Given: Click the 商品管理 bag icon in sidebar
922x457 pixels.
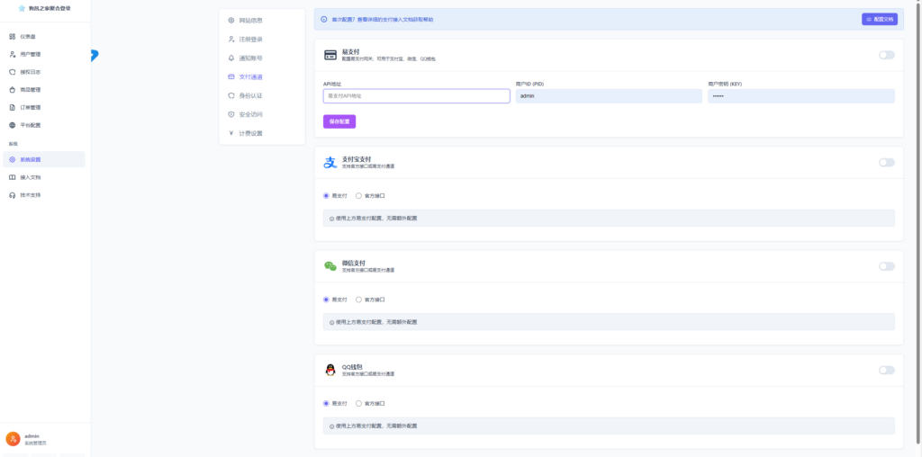Looking at the screenshot, I should click(13, 90).
